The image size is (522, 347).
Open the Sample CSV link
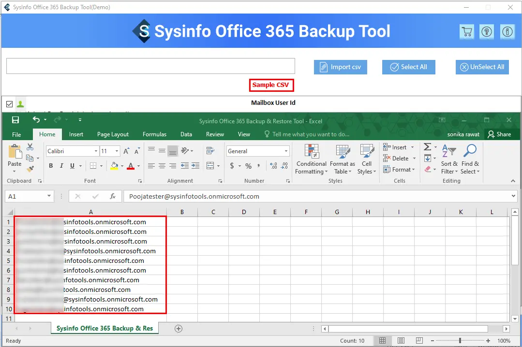270,85
